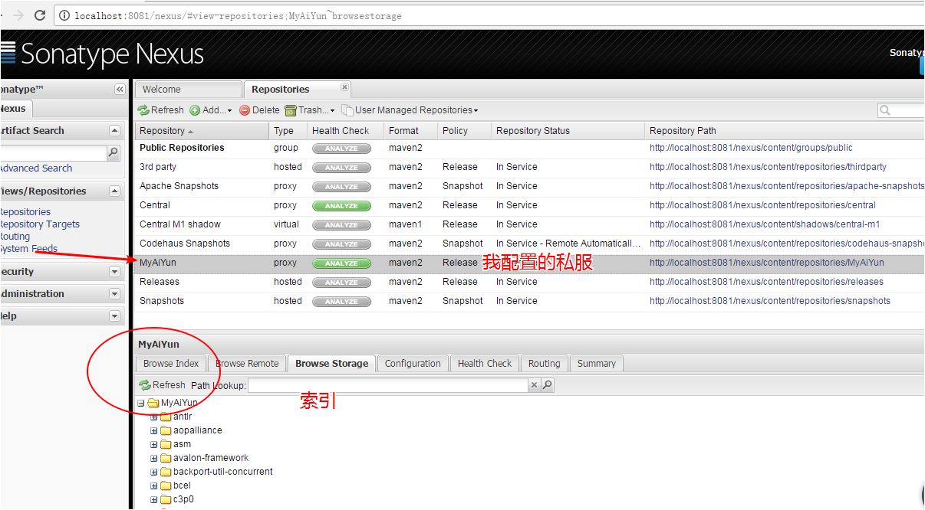Switch to the Browse Index tab

(171, 364)
